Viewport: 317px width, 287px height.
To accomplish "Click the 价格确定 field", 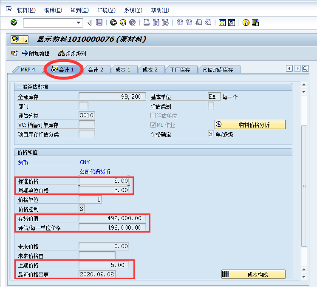I will click(211, 134).
